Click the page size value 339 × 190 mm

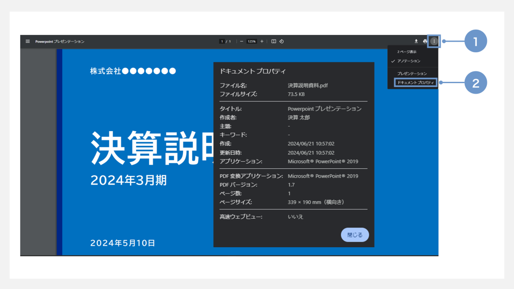(x=316, y=202)
